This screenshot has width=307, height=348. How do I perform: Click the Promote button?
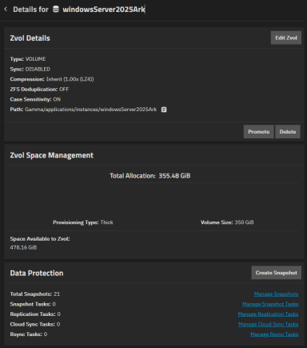(x=258, y=132)
